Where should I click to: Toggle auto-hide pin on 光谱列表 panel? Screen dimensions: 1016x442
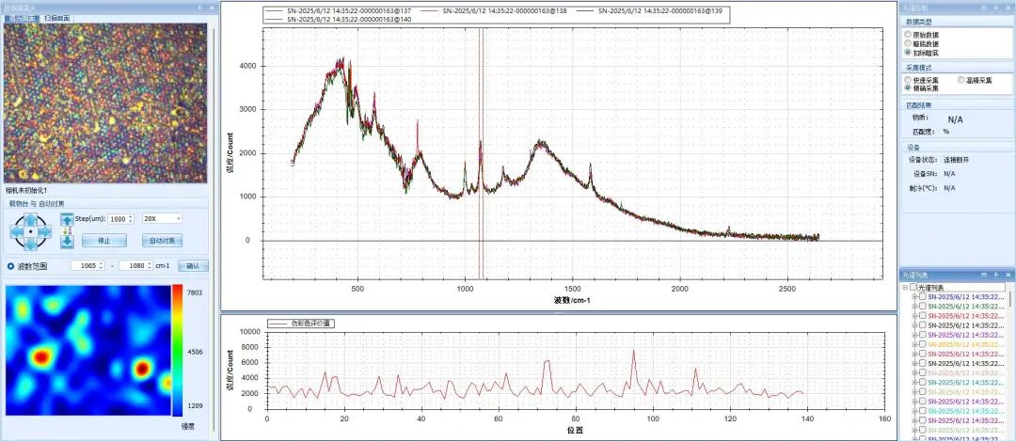pyautogui.click(x=994, y=275)
